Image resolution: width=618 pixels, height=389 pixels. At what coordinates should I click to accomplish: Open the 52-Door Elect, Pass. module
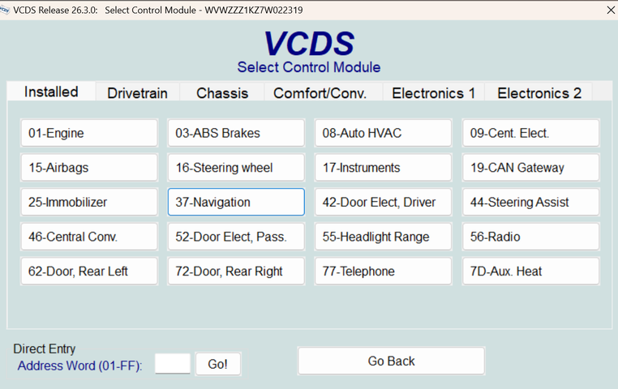pos(236,237)
